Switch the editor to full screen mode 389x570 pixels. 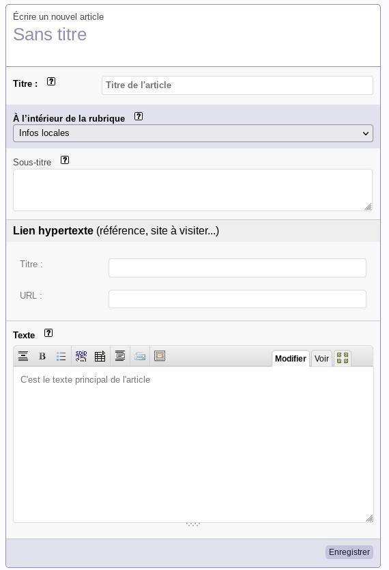[342, 358]
